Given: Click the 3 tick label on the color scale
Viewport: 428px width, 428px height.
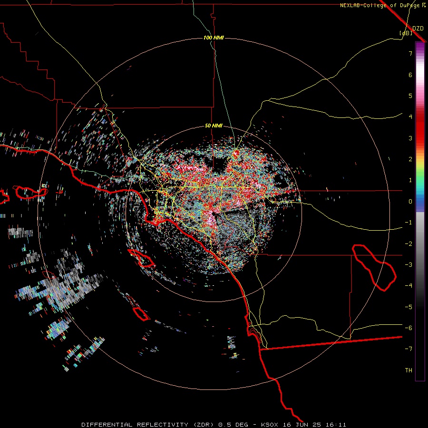Looking at the screenshot, I should click(x=410, y=138).
